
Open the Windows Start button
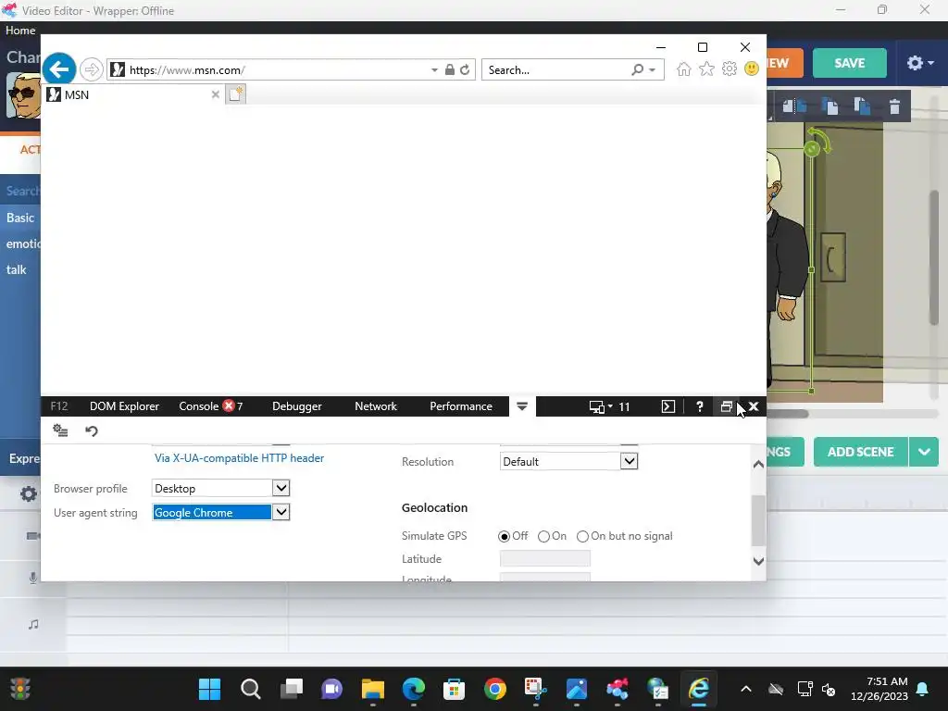(210, 689)
